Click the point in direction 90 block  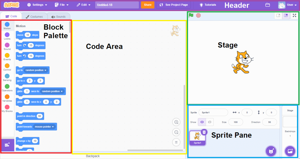click(x=30, y=116)
